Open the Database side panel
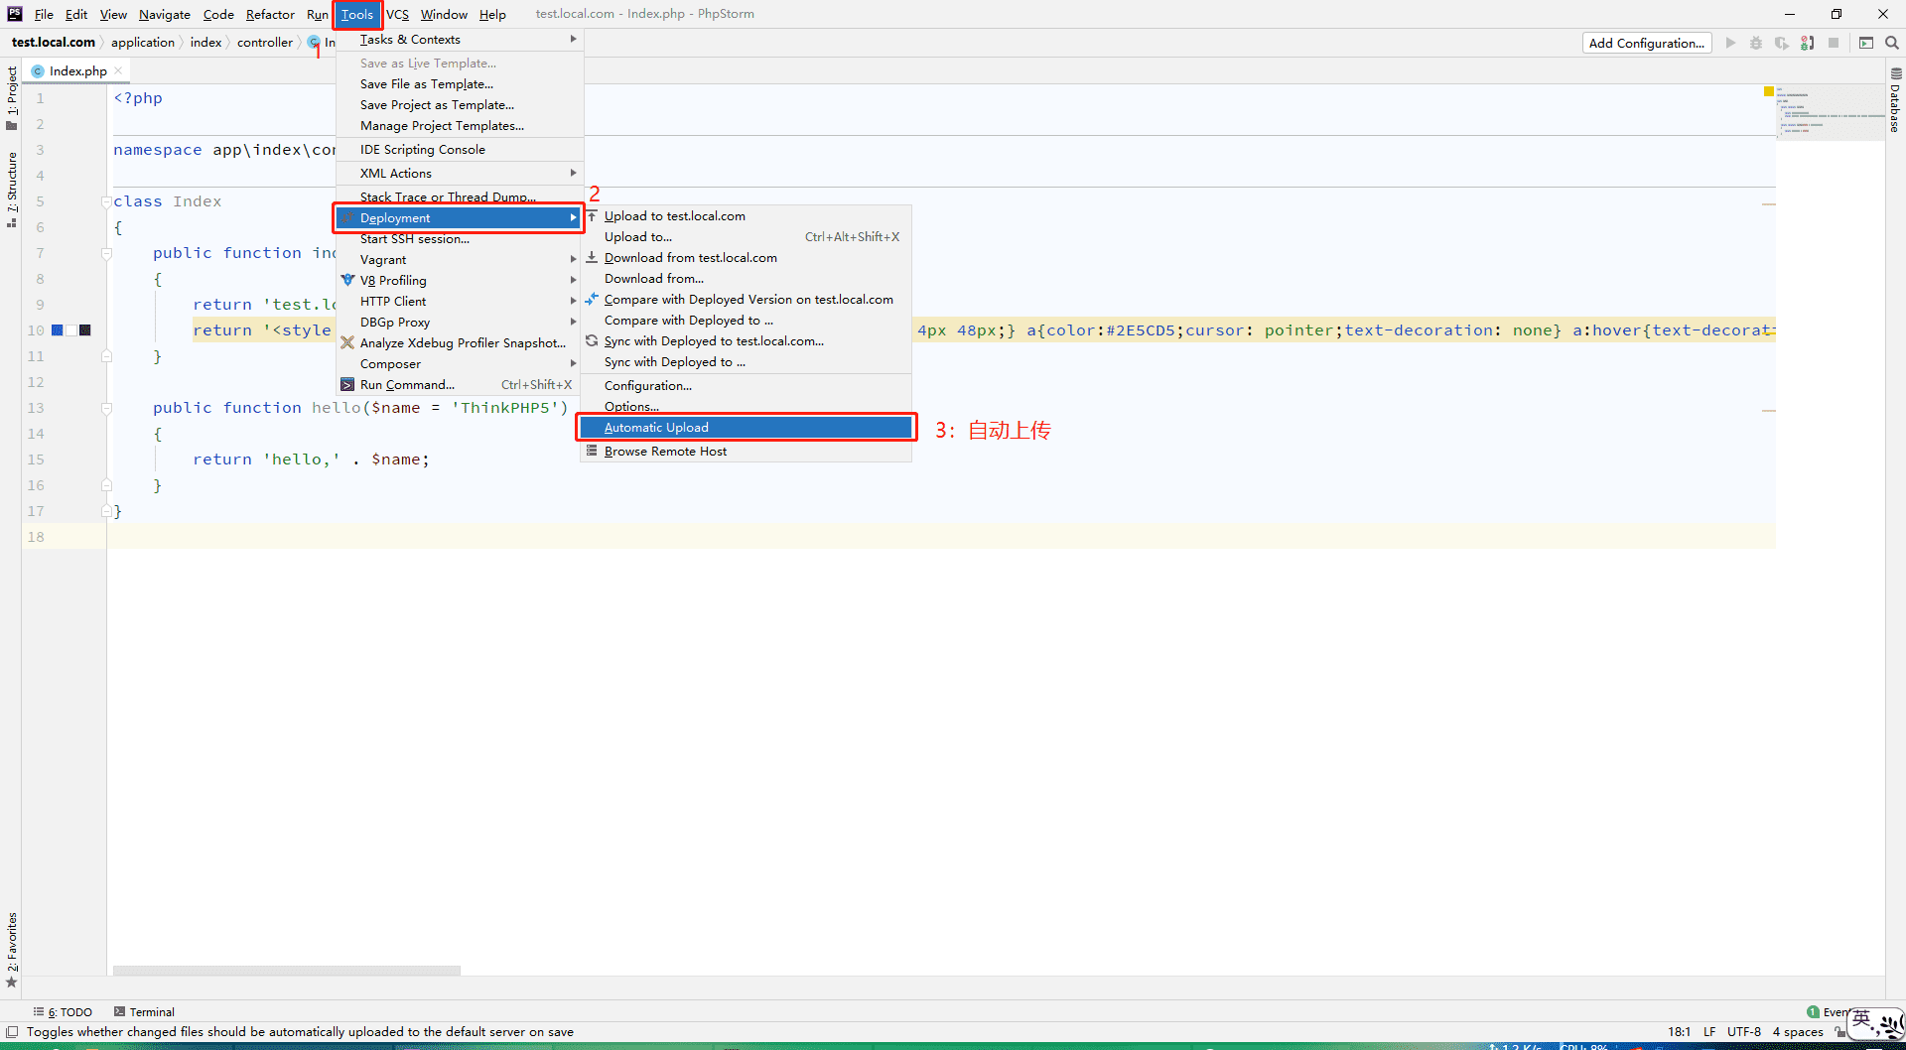 [x=1896, y=100]
